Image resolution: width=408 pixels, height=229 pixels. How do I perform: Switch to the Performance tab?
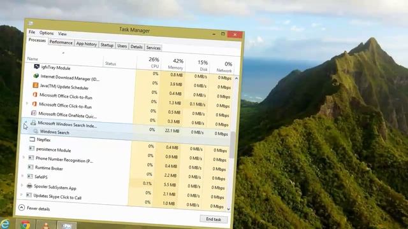pyautogui.click(x=61, y=43)
